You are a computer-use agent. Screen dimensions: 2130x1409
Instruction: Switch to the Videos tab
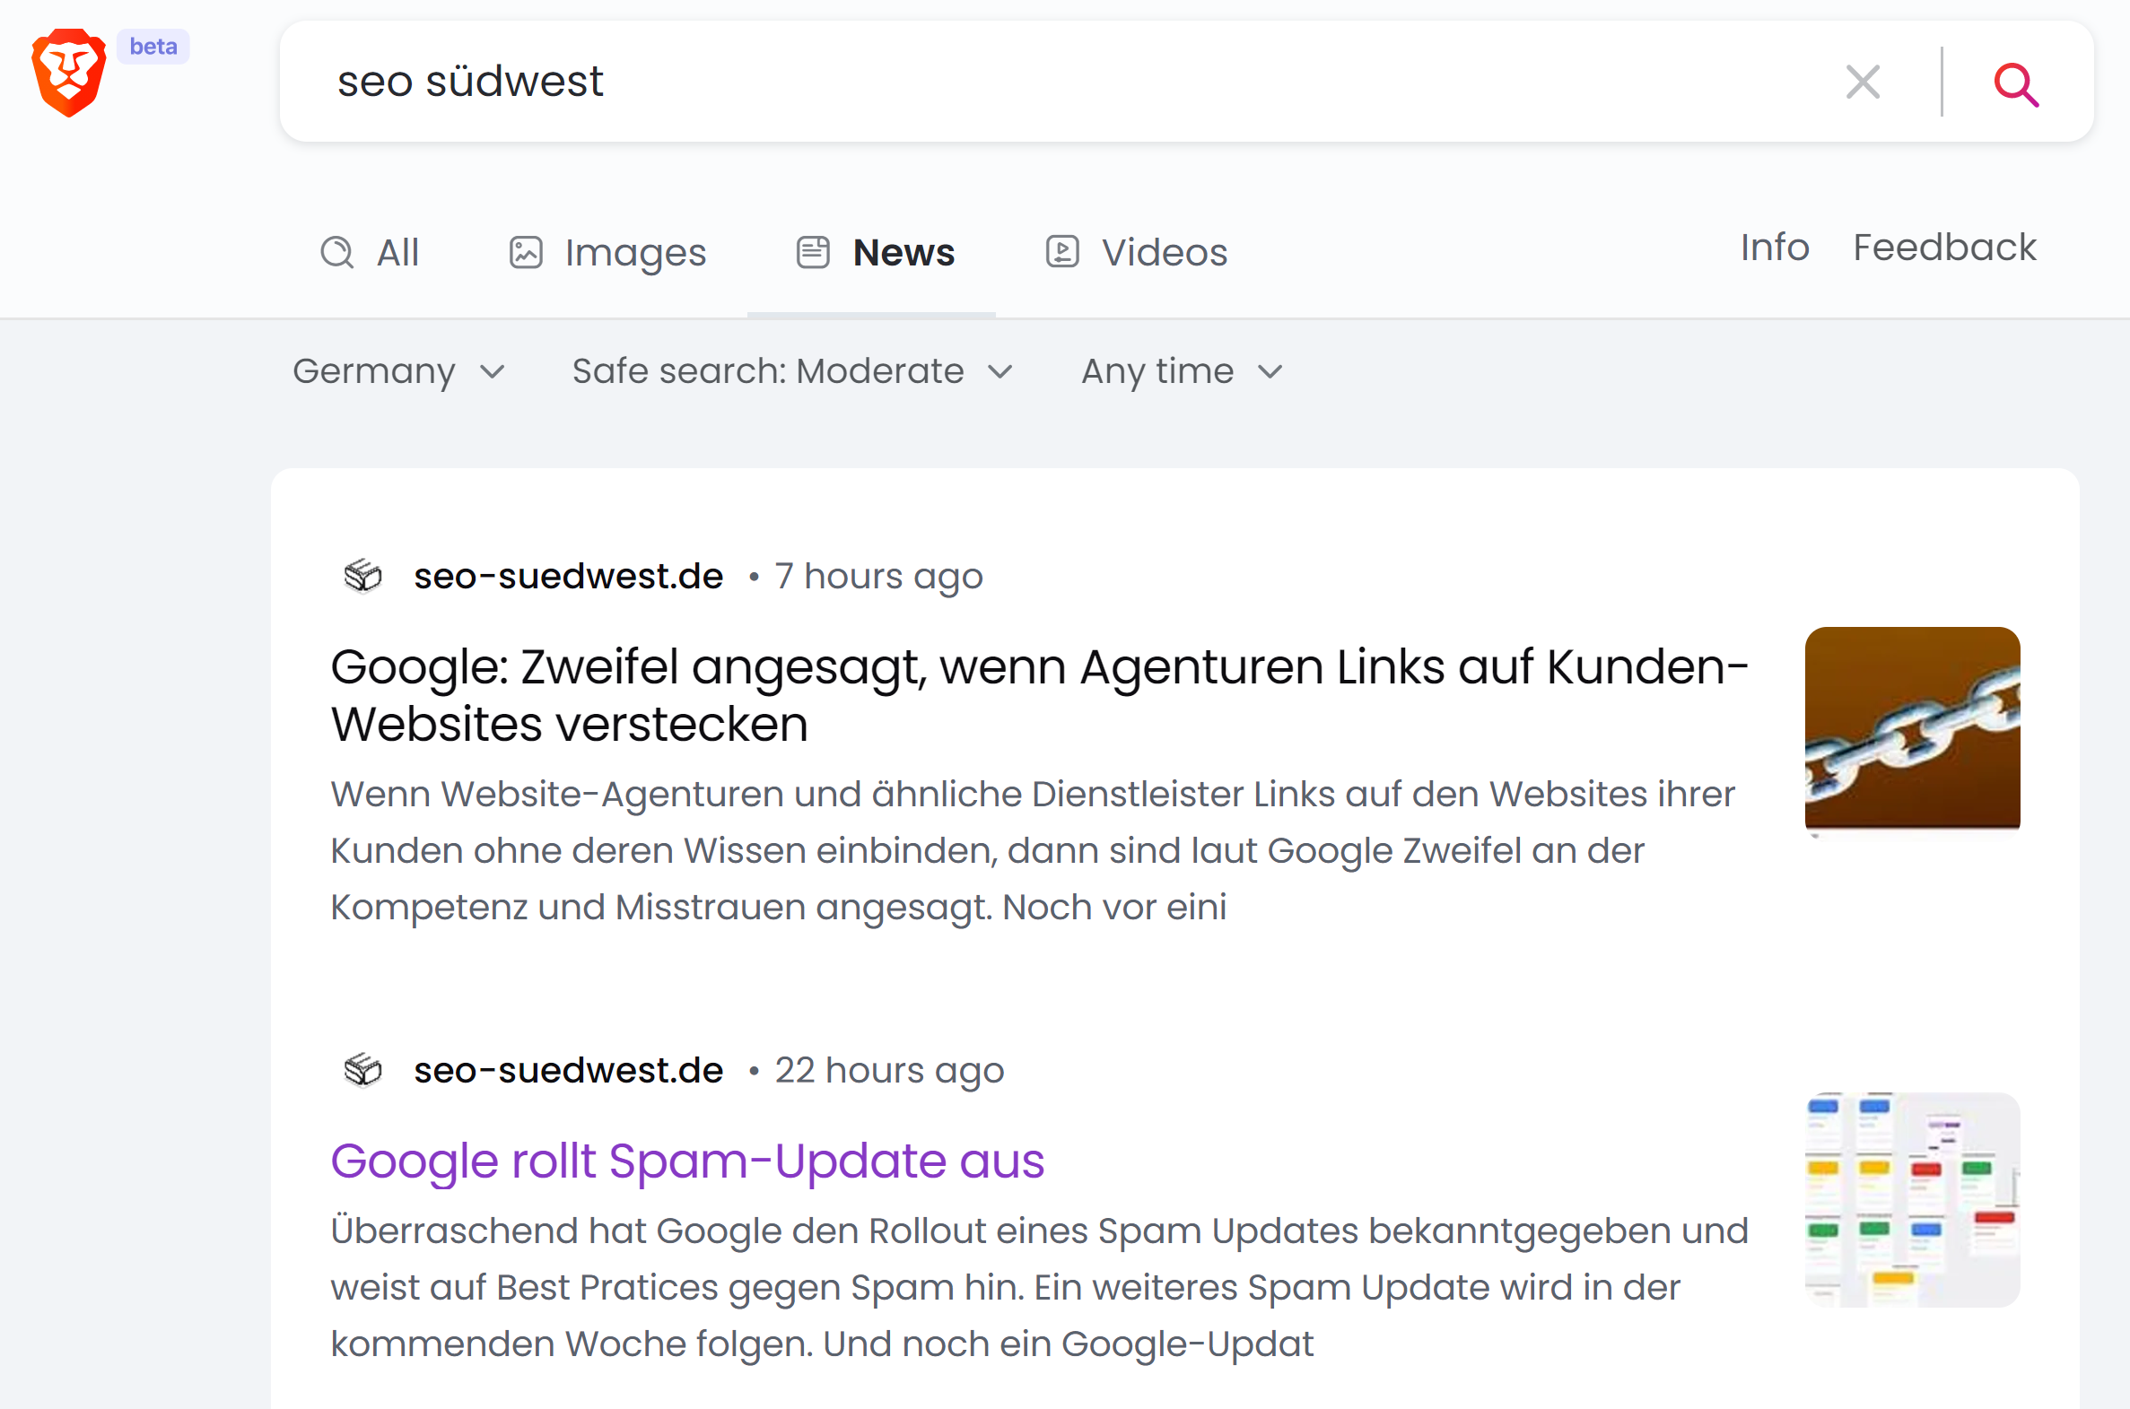point(1165,253)
